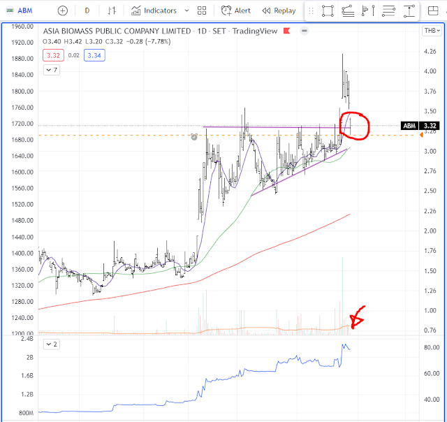447x422 pixels.
Task: Start bar Replay mode
Action: pyautogui.click(x=279, y=11)
